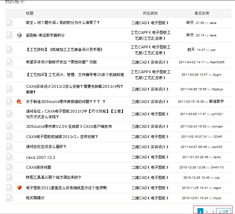The width and height of the screenshot is (235, 214).
Task: View user fanfu's profile
Action: click(x=217, y=157)
